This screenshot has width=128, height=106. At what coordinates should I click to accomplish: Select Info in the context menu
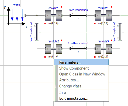coord(63,92)
